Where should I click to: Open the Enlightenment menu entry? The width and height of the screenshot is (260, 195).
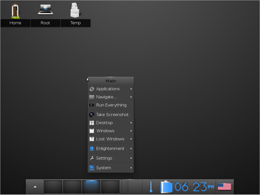click(110, 148)
